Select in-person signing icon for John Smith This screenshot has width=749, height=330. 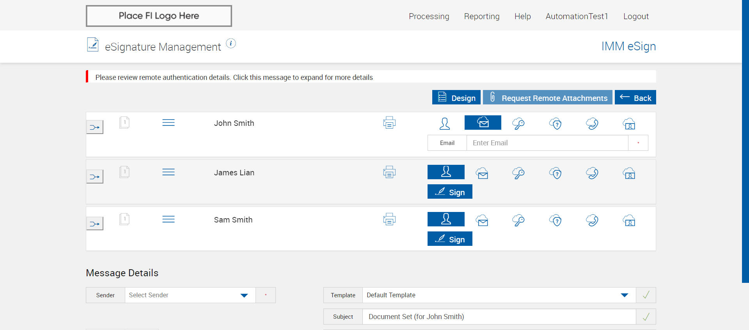(445, 124)
